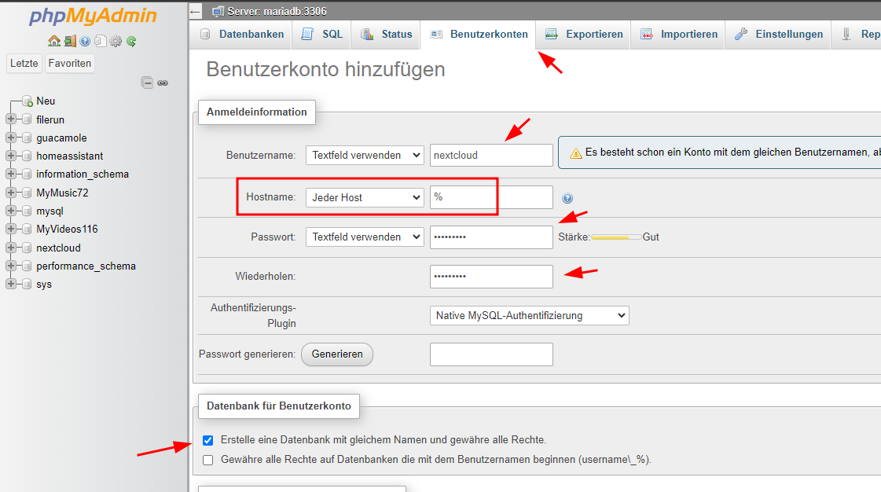
Task: Focus the Passwort input field
Action: (x=491, y=237)
